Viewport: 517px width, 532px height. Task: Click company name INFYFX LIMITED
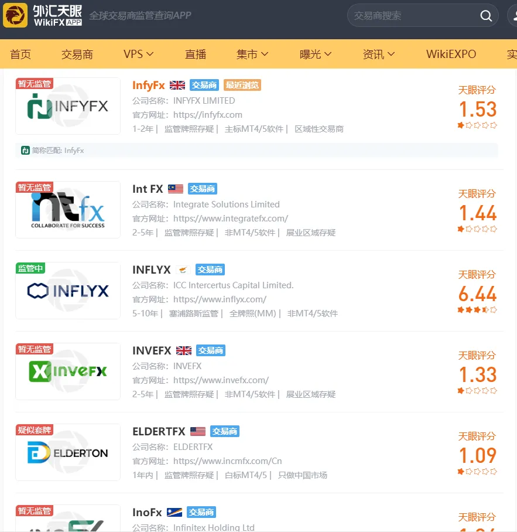[204, 101]
